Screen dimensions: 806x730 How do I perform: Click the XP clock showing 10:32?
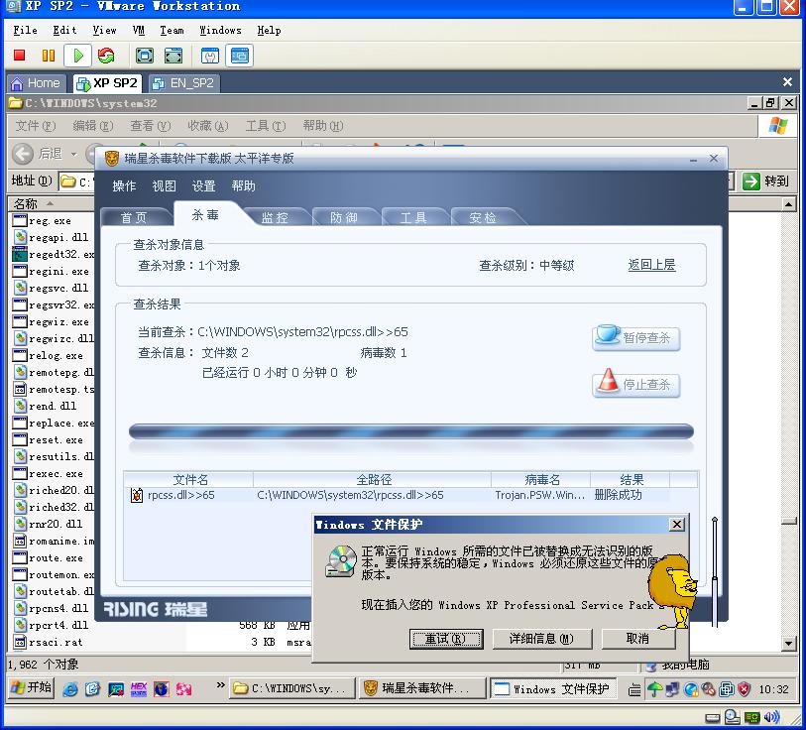coord(773,689)
